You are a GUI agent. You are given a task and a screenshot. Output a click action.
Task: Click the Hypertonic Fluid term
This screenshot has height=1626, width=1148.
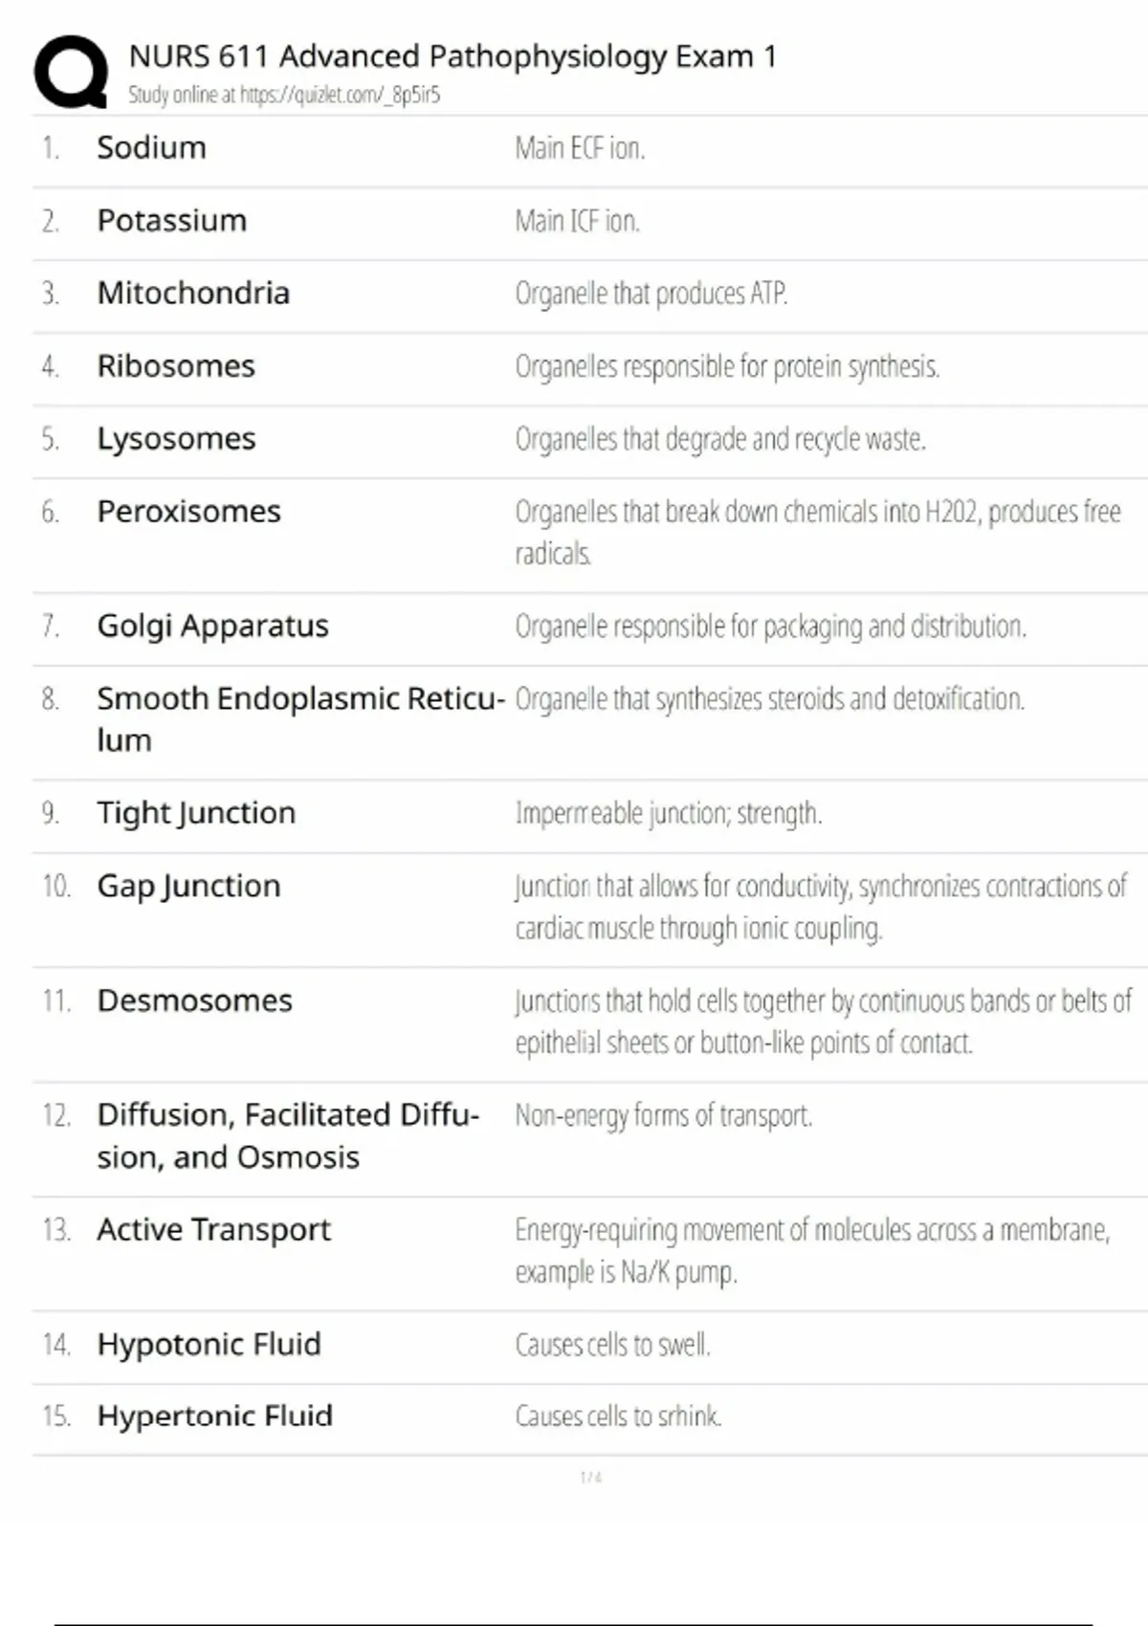tap(214, 1416)
